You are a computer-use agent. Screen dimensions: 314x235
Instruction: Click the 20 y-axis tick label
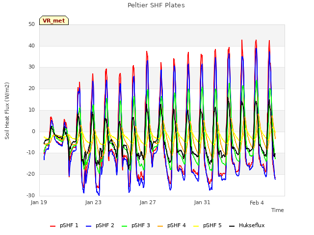[31, 88]
